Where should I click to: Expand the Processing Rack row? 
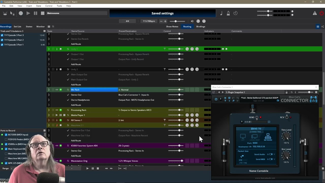(x=53, y=110)
